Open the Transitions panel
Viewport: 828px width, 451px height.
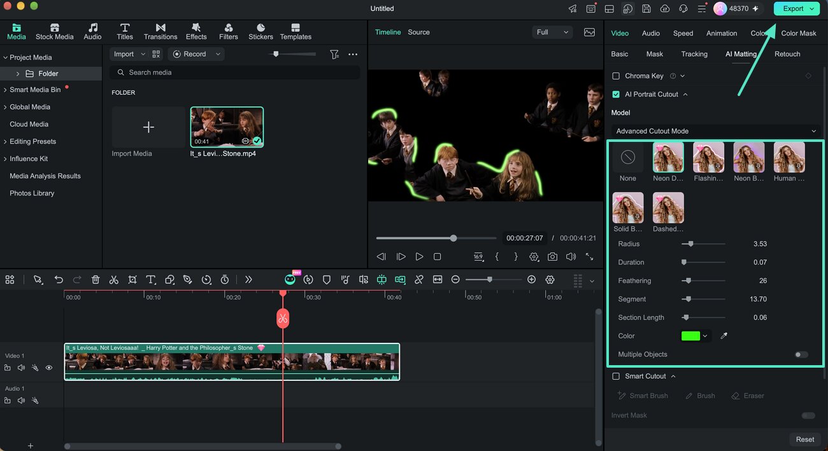[161, 32]
